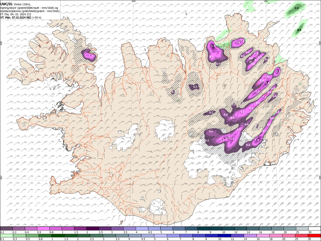The height and width of the screenshot is (241, 321).
Task: Select the slate blue 6 swatch in snow legend
Action: tap(179, 228)
